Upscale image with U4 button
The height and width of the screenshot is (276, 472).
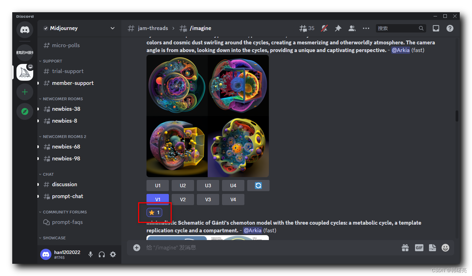click(x=233, y=186)
